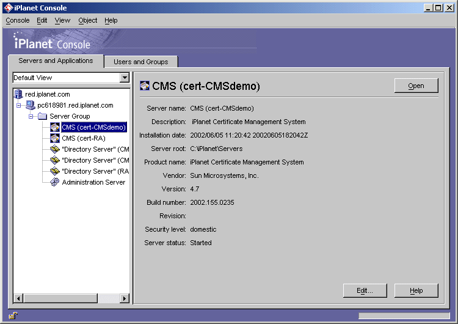The height and width of the screenshot is (324, 458).
Task: Select Servers and Applications tab
Action: click(x=56, y=61)
